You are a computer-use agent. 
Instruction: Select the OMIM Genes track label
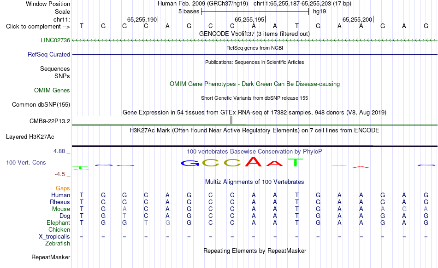[52, 90]
